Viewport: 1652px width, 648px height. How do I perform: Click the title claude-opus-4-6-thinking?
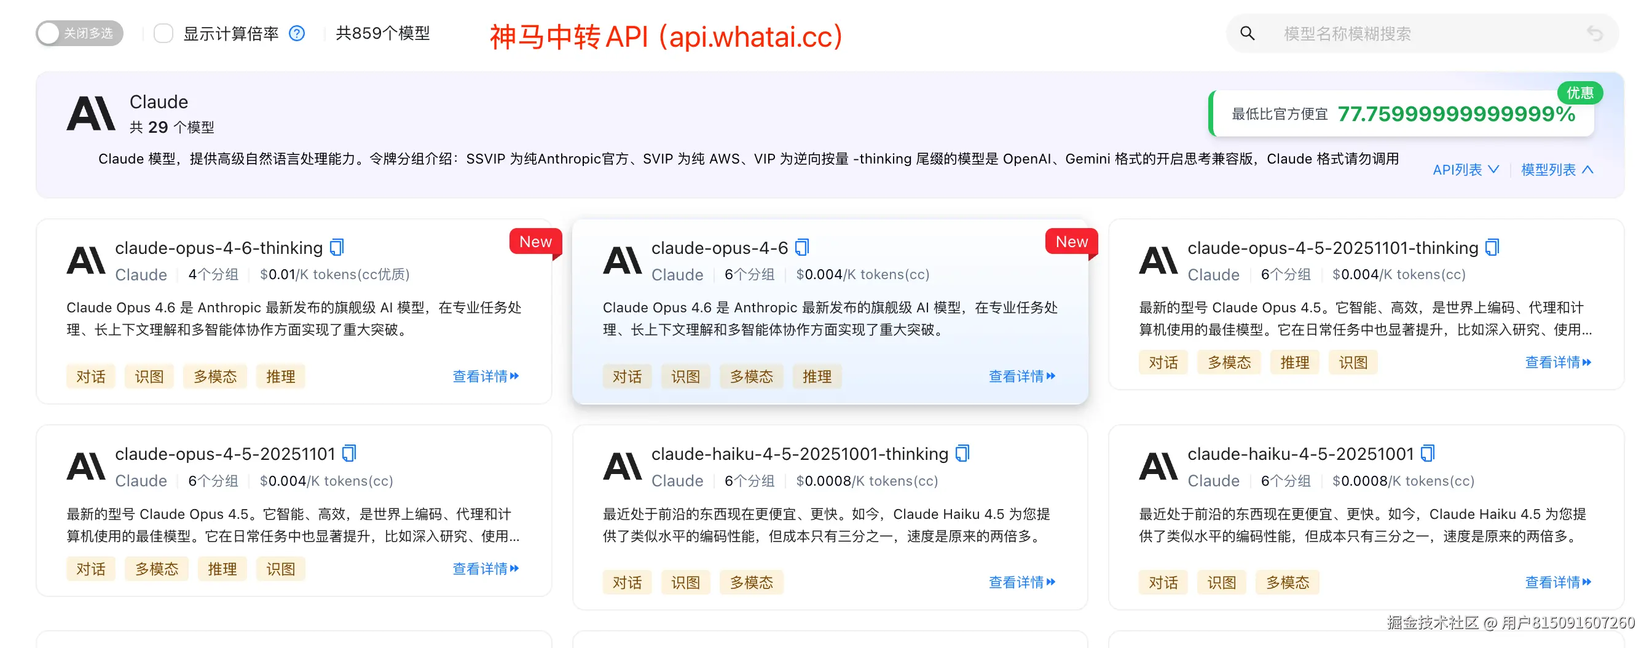pyautogui.click(x=219, y=248)
